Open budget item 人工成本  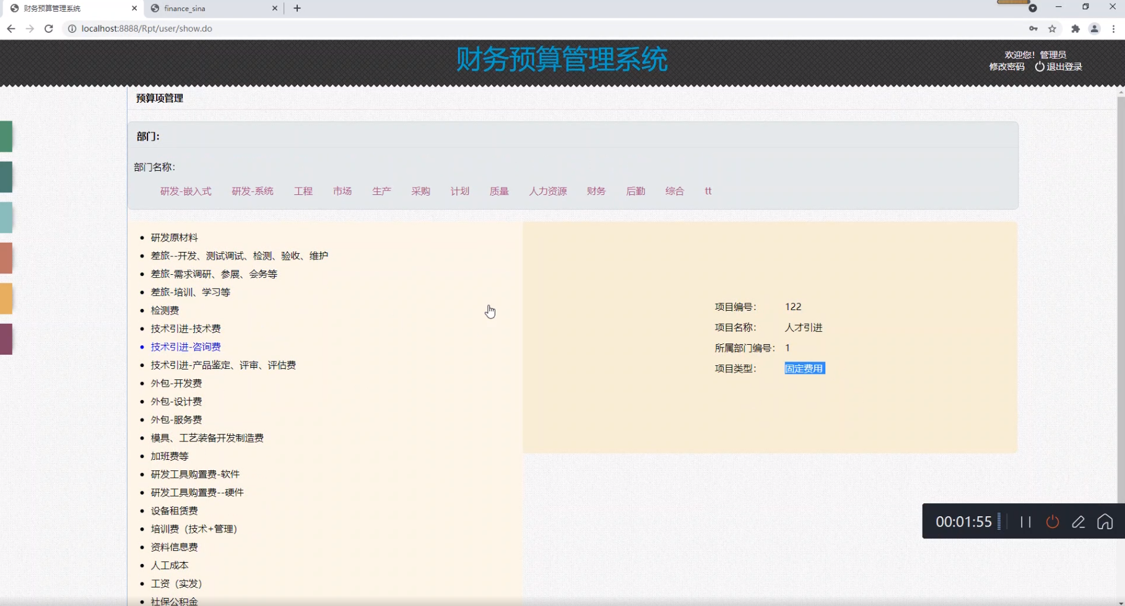(170, 565)
